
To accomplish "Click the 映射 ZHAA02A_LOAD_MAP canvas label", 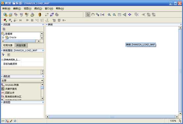I will tap(141, 45).
